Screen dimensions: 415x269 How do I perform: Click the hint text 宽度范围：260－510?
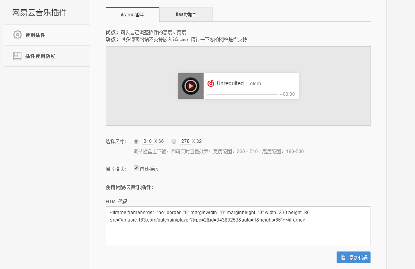click(x=235, y=151)
